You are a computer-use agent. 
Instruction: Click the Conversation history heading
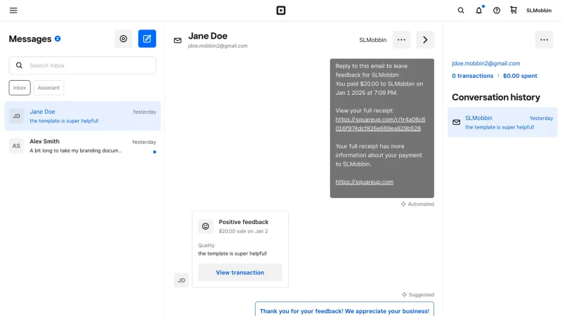(496, 98)
